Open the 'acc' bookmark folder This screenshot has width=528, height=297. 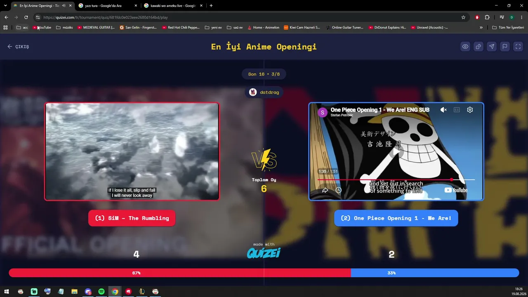click(x=22, y=28)
